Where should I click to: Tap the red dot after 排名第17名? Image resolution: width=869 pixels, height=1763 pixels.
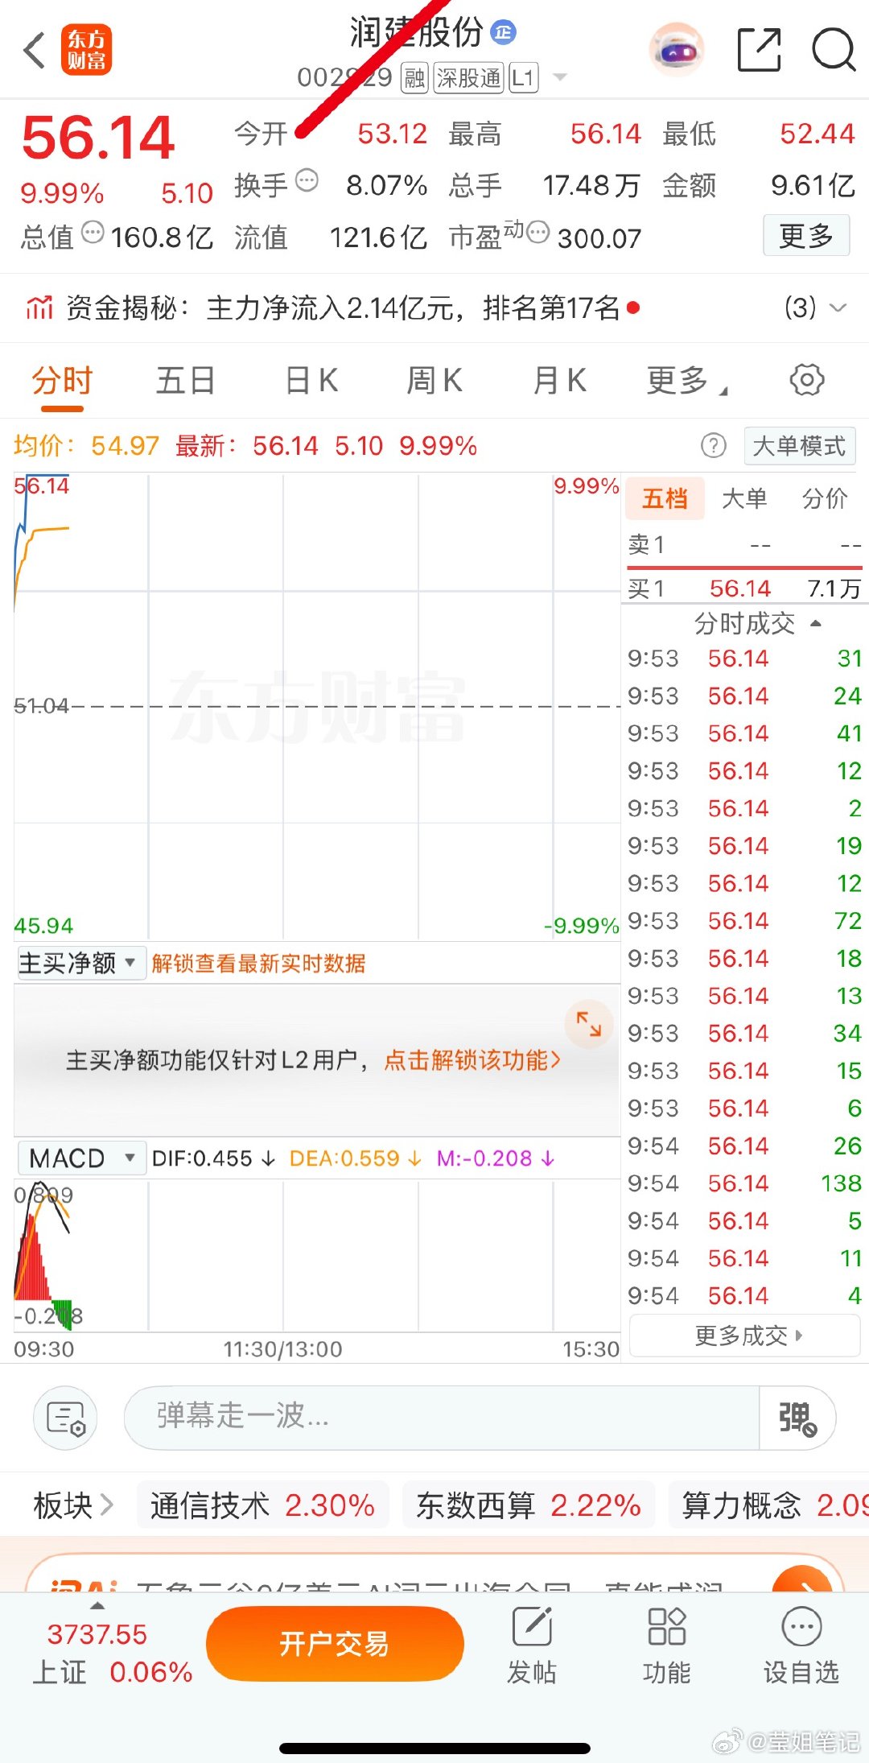coord(633,308)
